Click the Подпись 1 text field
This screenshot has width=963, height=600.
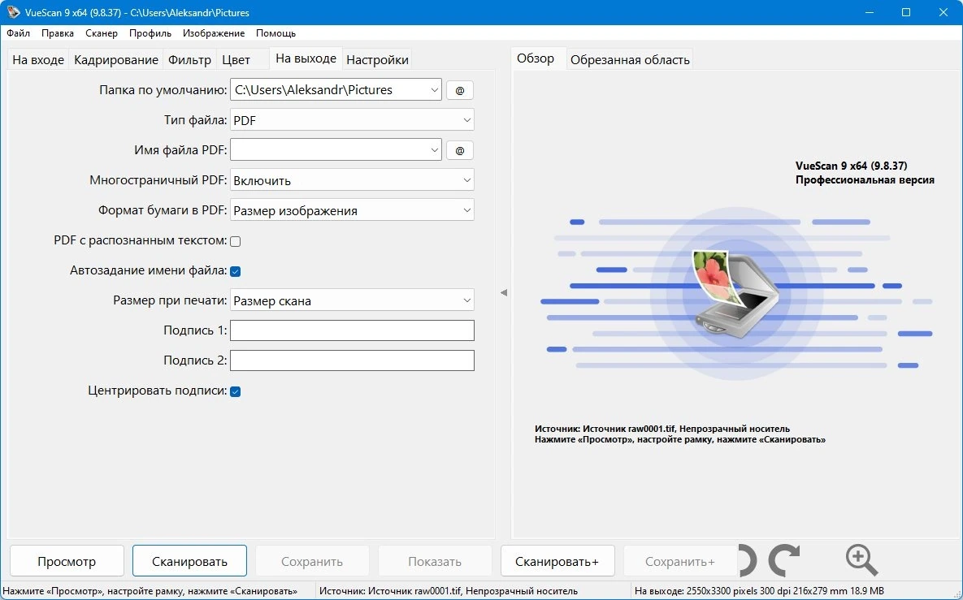click(352, 330)
